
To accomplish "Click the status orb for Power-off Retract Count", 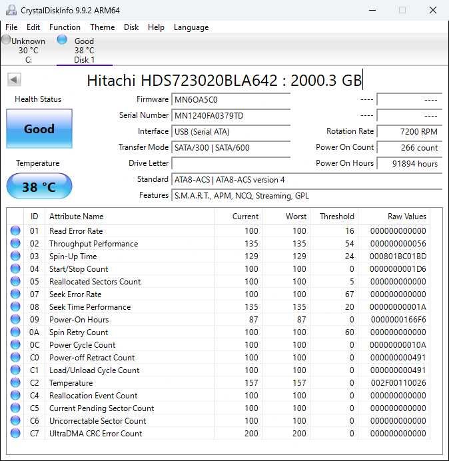I will [15, 357].
